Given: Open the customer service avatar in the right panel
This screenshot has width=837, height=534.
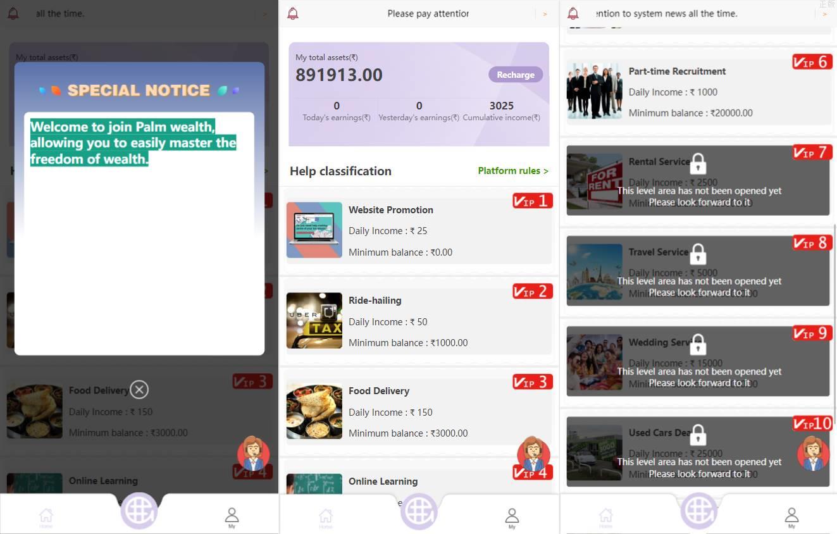Looking at the screenshot, I should (x=813, y=452).
